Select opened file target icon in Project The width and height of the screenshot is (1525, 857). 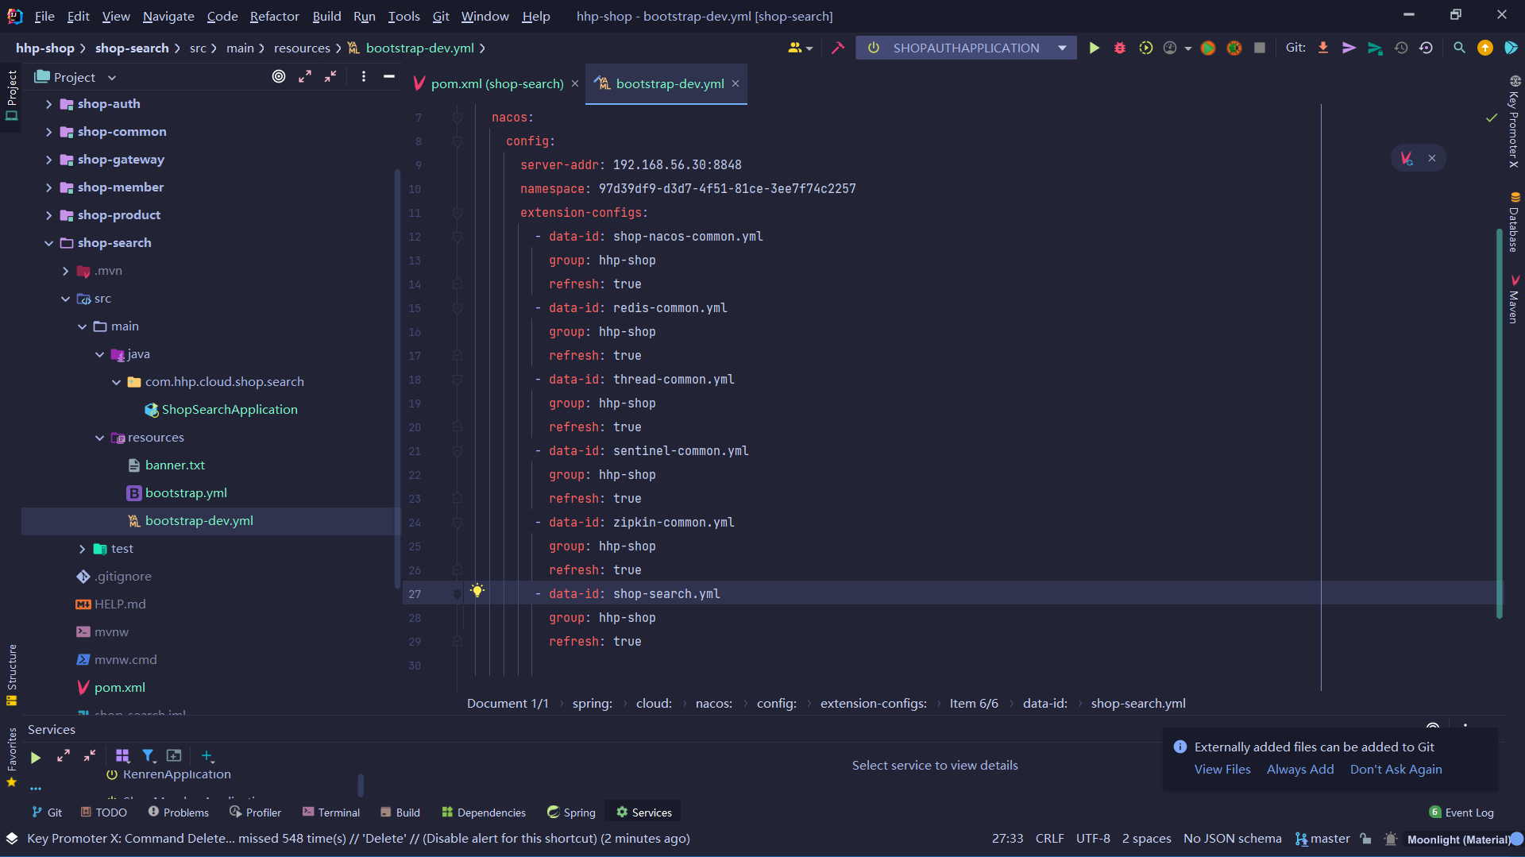coord(279,76)
